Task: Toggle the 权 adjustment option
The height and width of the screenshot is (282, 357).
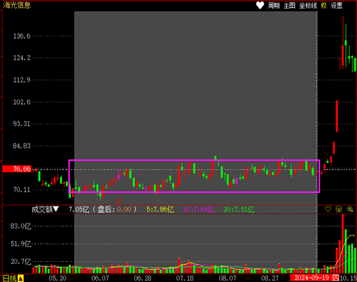Action: (x=323, y=5)
